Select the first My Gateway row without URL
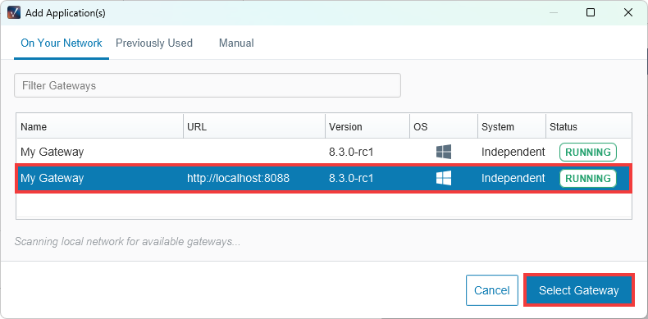This screenshot has width=648, height=319. coord(324,152)
